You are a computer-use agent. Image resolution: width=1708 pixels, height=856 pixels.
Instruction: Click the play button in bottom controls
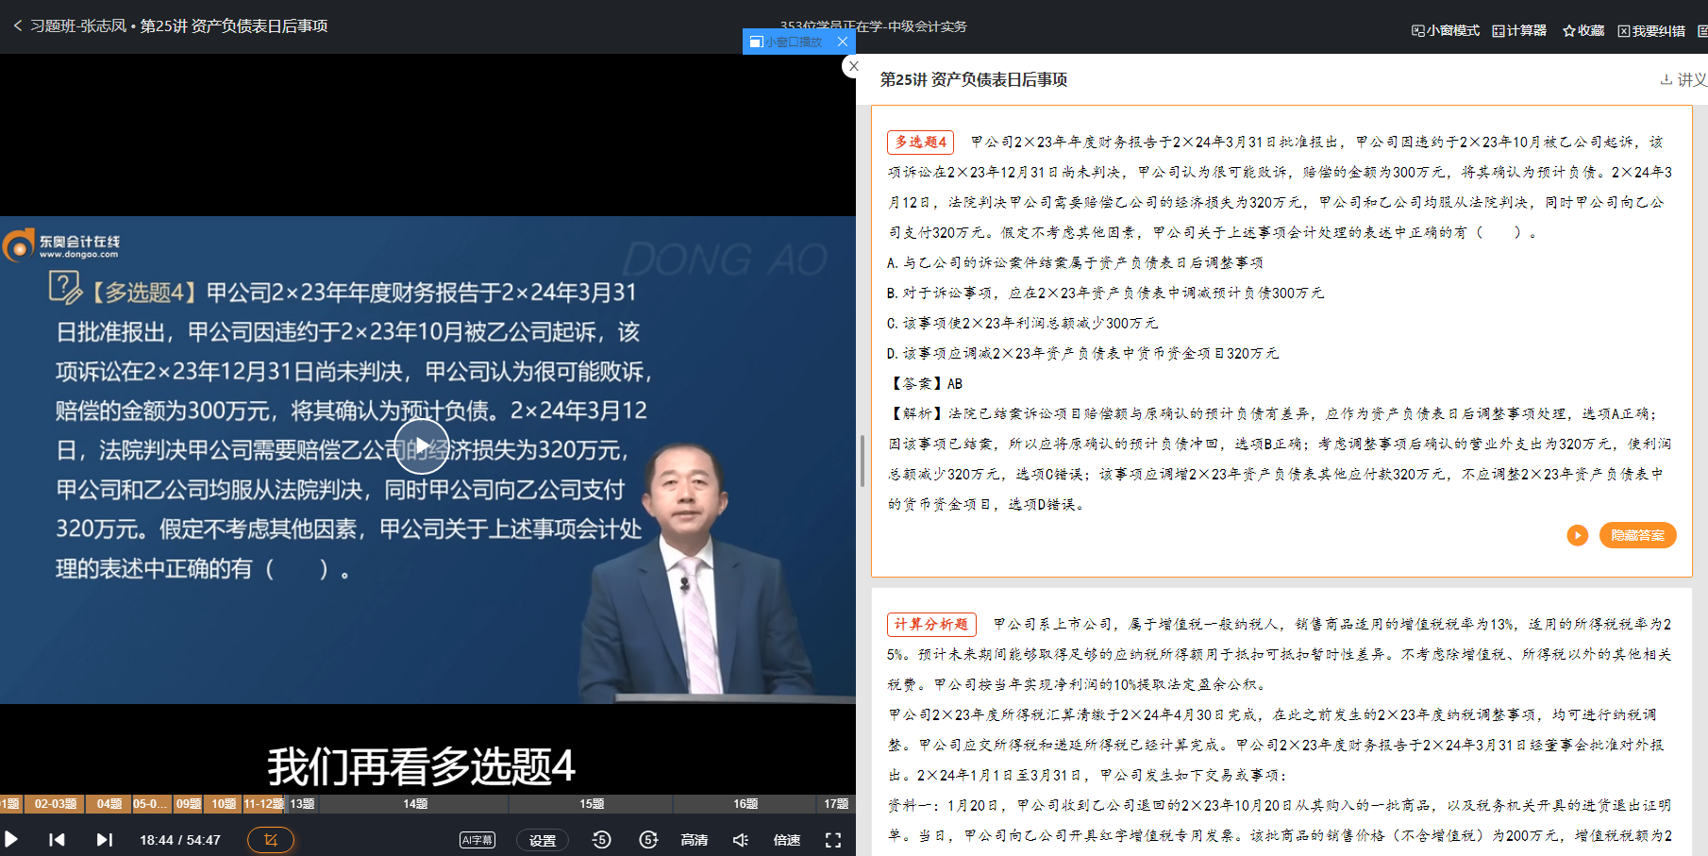11,839
